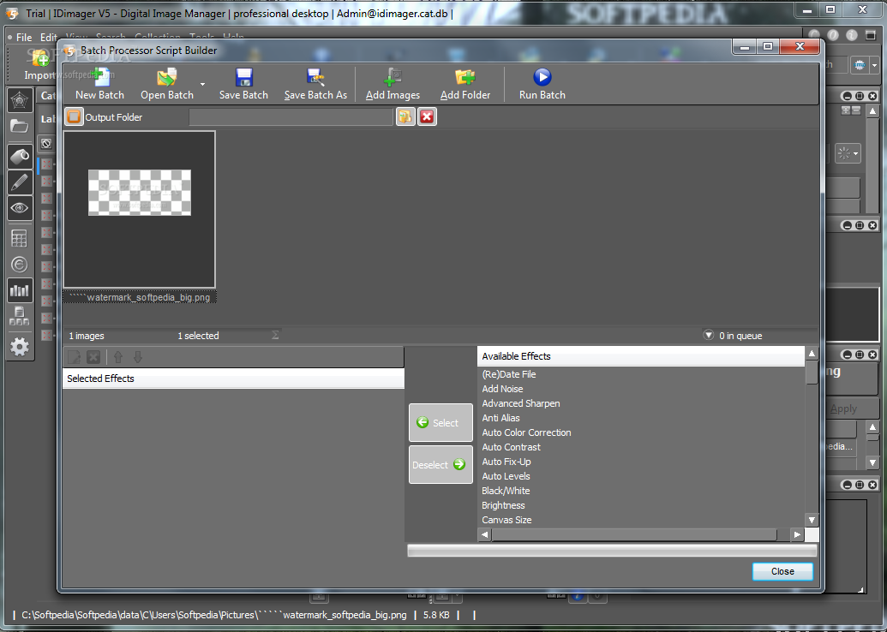Click the calculator grid icon in sidebar
The image size is (887, 632).
point(19,239)
